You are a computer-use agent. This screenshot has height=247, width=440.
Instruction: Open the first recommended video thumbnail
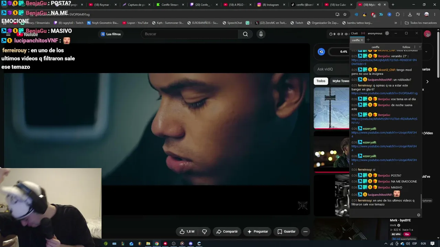(x=331, y=108)
